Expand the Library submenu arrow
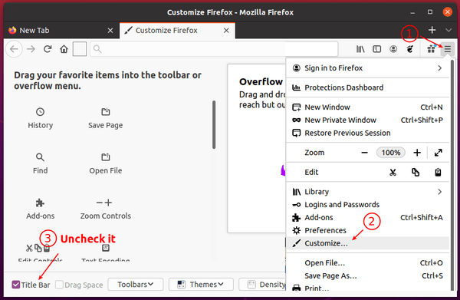 coord(439,192)
